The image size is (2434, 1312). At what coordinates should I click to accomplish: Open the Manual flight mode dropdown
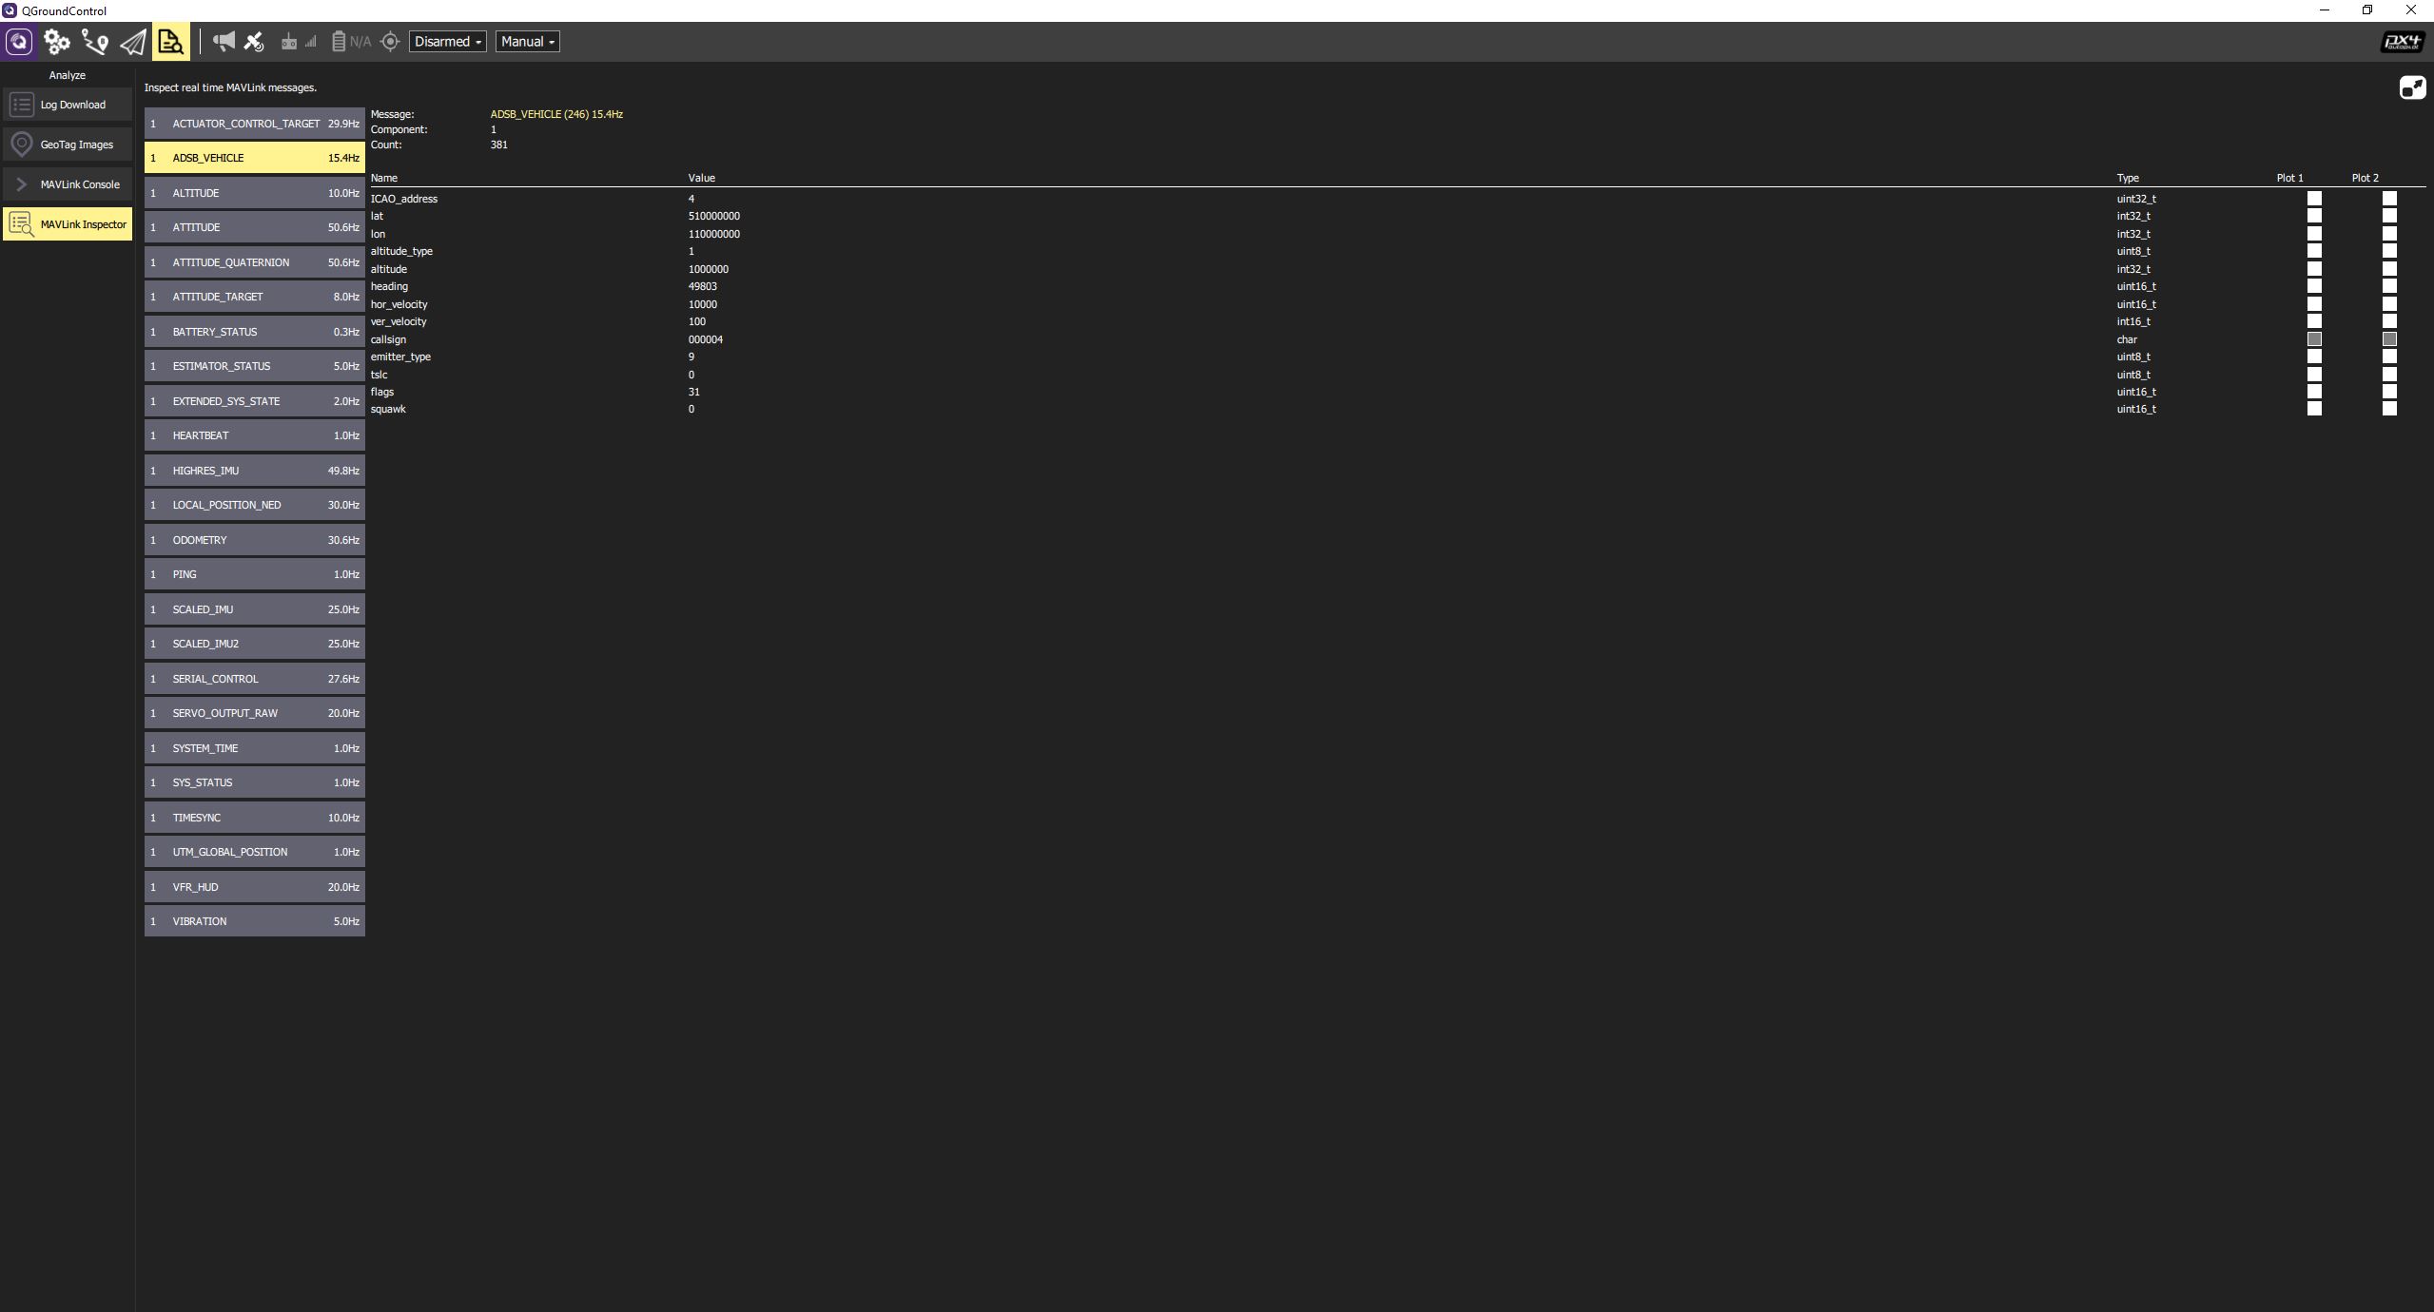coord(526,41)
